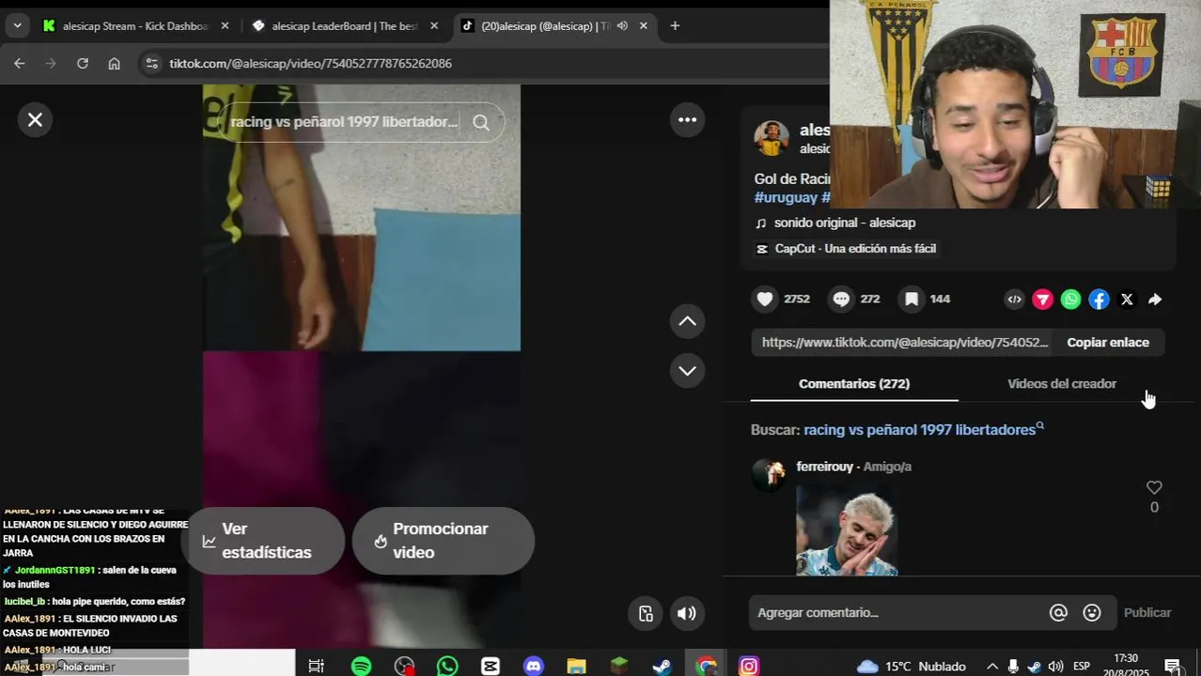
Task: Click the tiktok.com address bar URL
Action: pos(310,64)
